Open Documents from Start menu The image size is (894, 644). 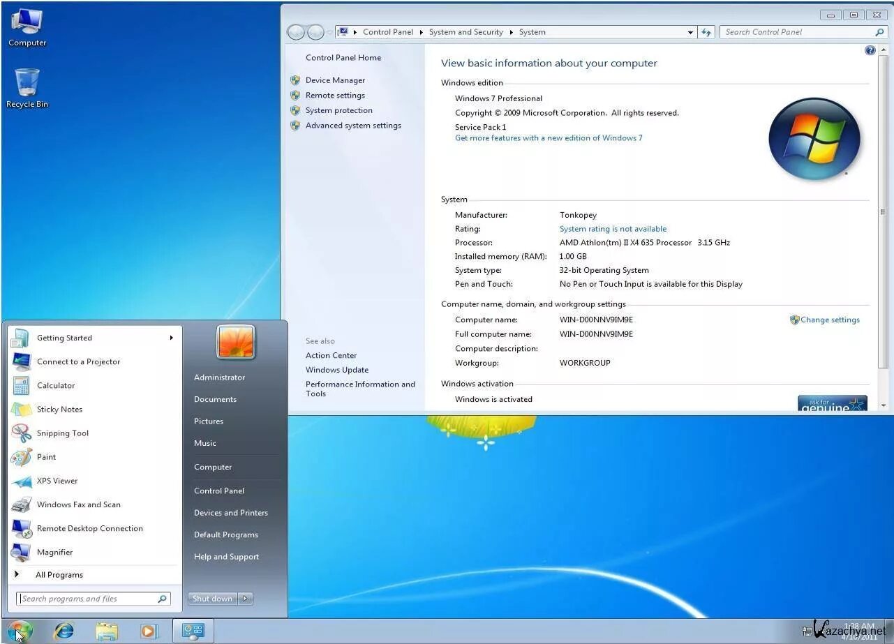coord(215,399)
